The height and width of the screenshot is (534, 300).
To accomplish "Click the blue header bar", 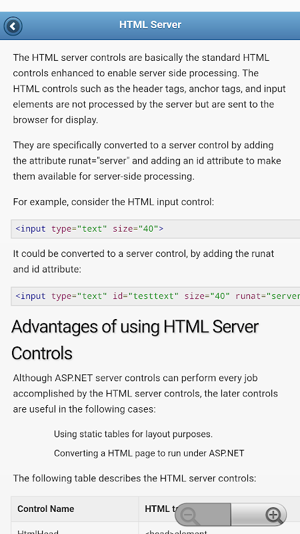I will click(x=150, y=26).
